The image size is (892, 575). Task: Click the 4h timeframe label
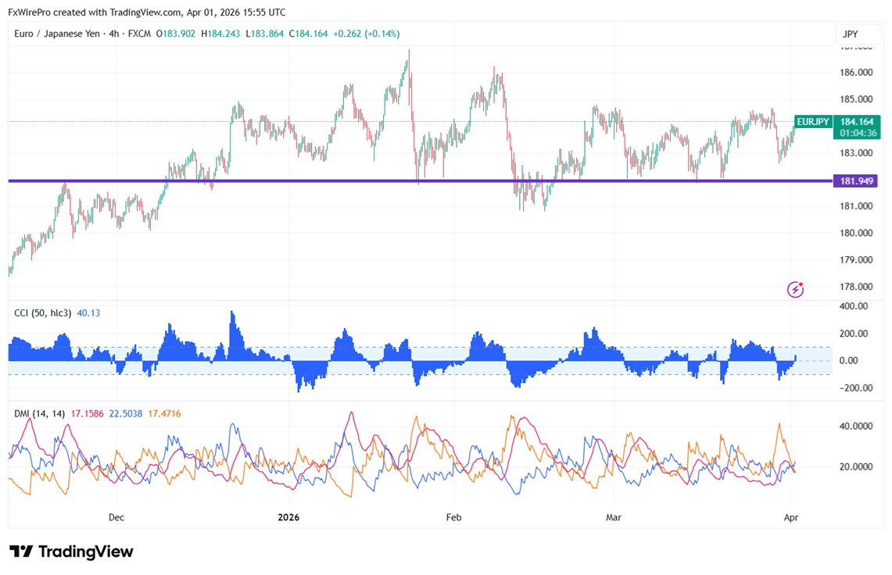[114, 34]
